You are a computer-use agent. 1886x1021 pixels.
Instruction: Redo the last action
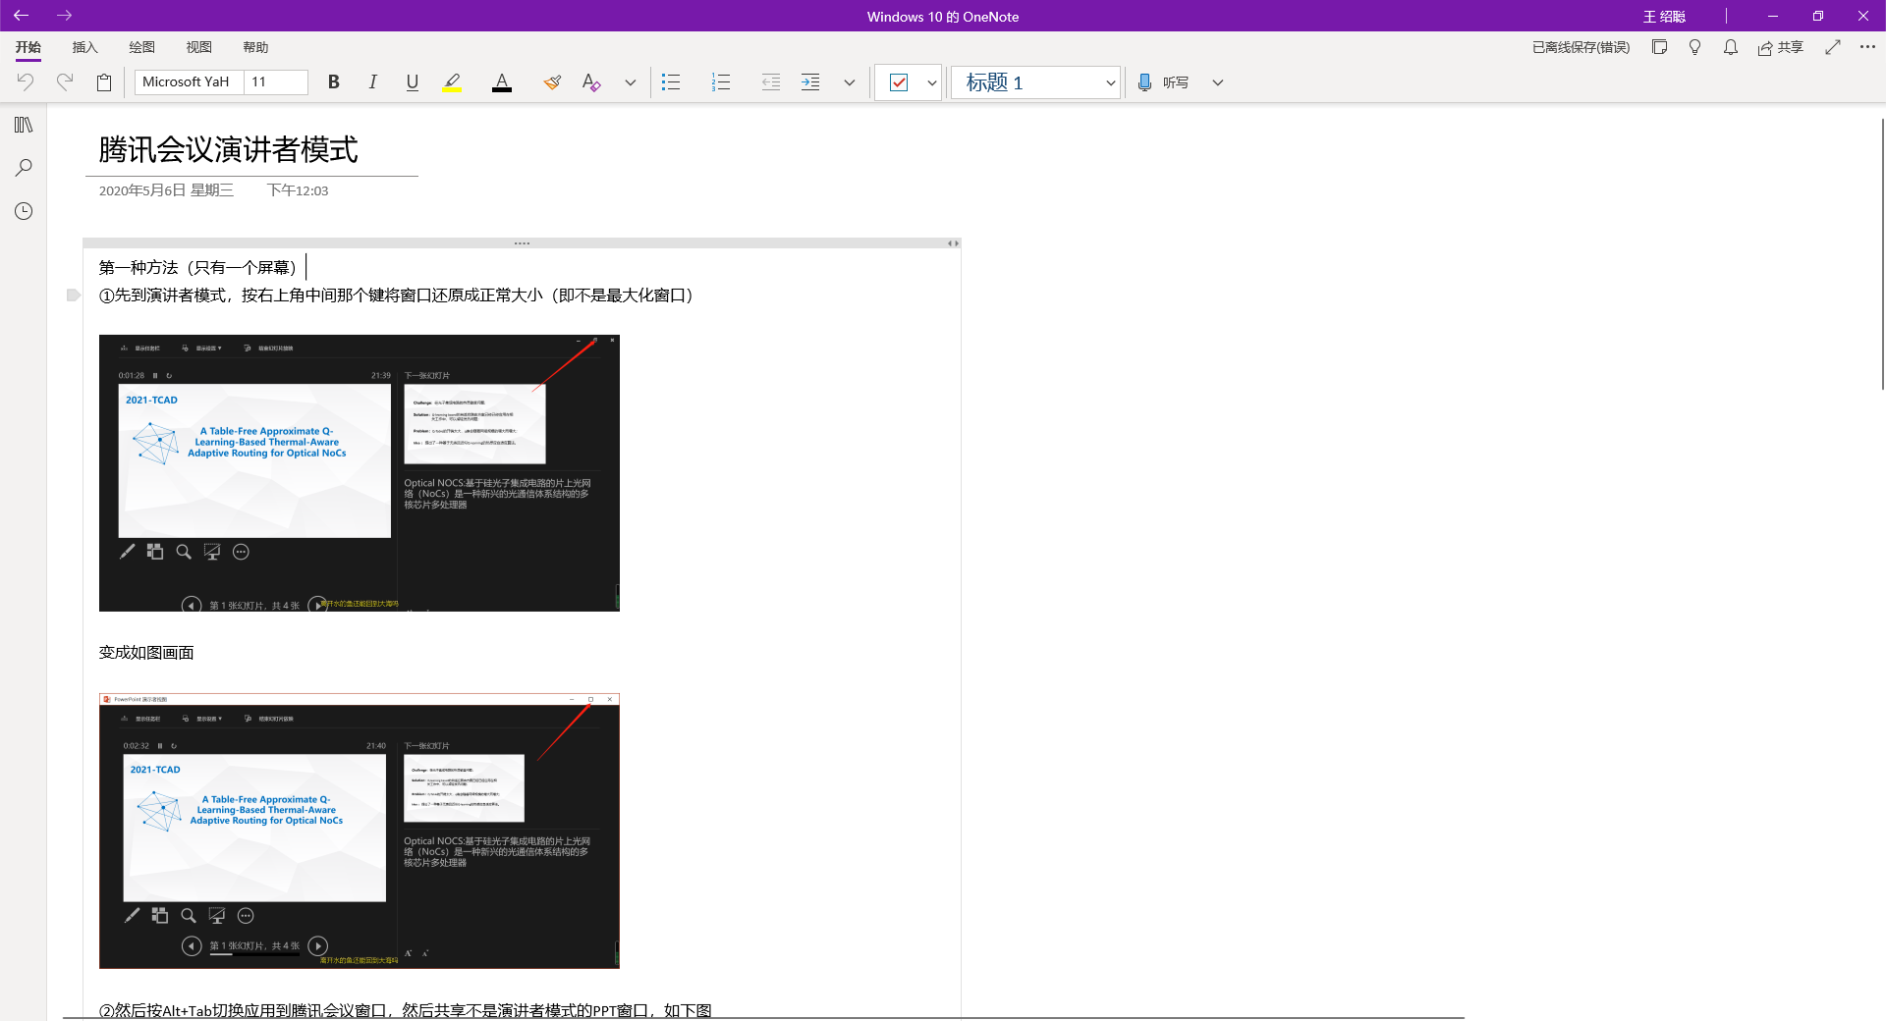pyautogui.click(x=65, y=82)
